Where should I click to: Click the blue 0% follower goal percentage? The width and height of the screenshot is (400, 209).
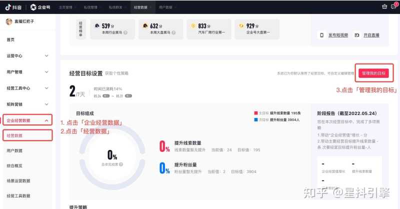tap(164, 168)
